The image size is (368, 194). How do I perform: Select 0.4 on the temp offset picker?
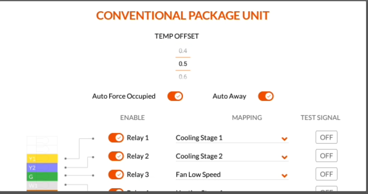click(x=183, y=51)
